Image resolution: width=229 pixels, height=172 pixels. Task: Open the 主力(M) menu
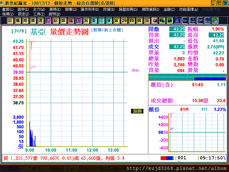(39, 9)
